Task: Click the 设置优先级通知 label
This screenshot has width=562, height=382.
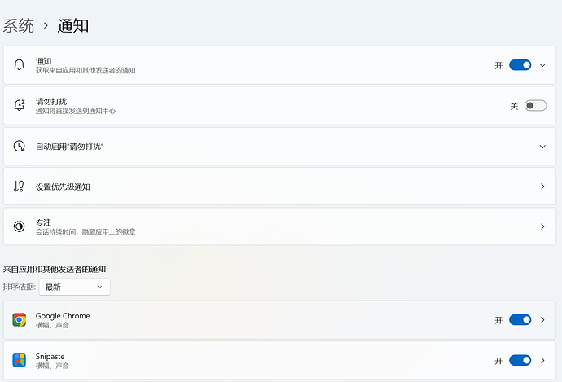Action: pos(63,187)
